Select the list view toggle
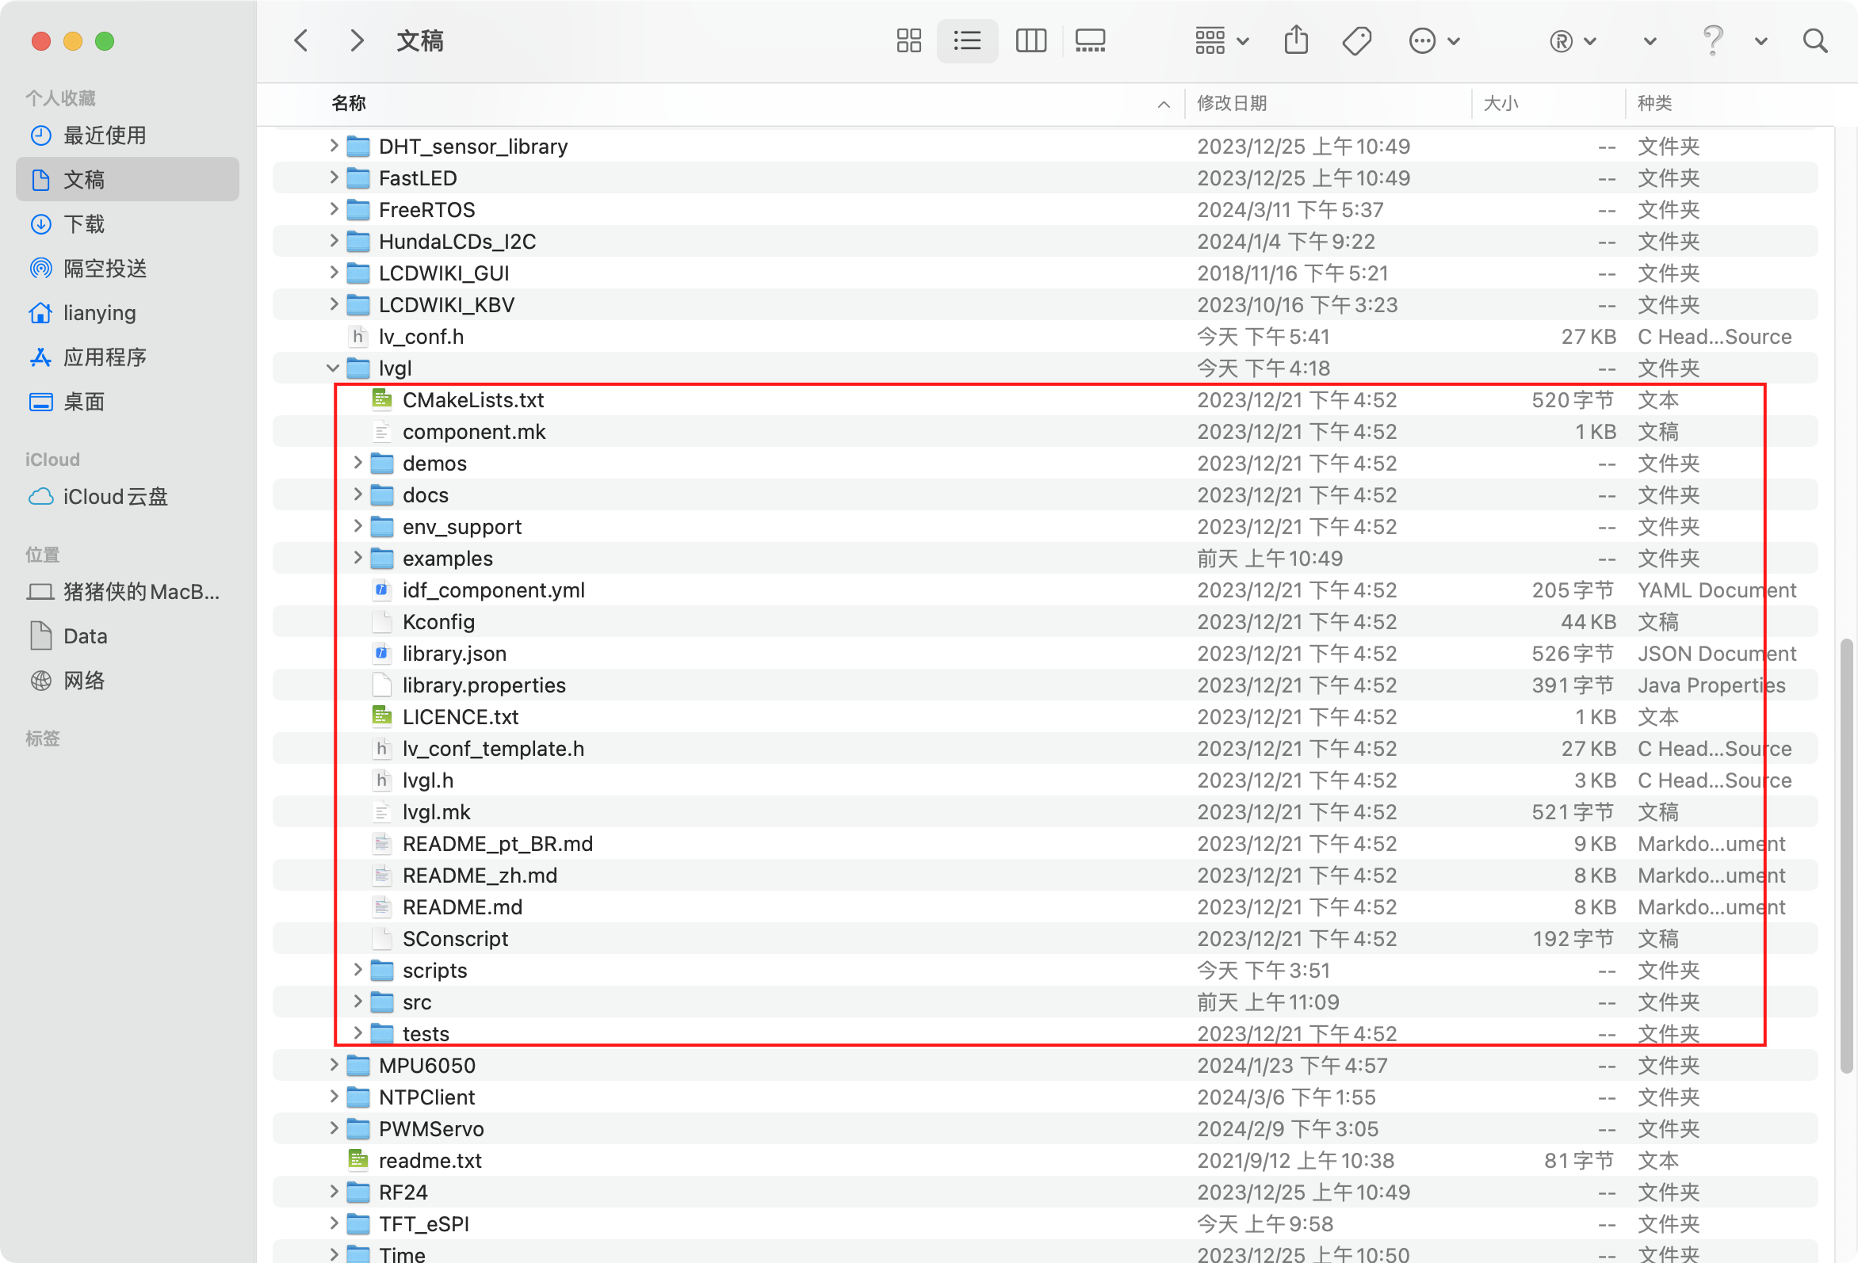This screenshot has height=1263, width=1858. [966, 40]
